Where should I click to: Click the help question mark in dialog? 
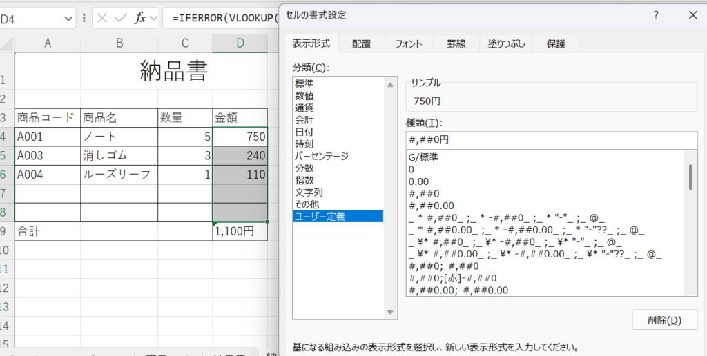[x=656, y=15]
